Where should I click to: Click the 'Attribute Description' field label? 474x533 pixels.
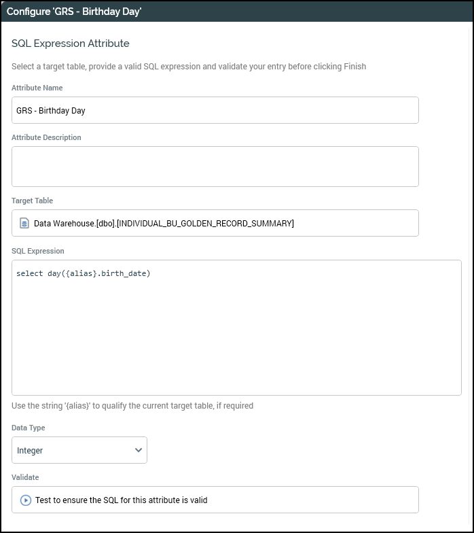click(x=46, y=137)
